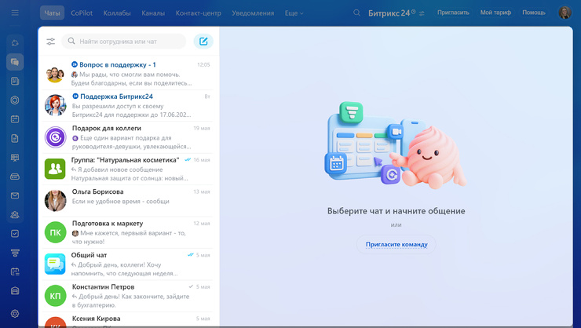Open chat list filter settings icon
Viewport: 581px width, 328px height.
(51, 42)
